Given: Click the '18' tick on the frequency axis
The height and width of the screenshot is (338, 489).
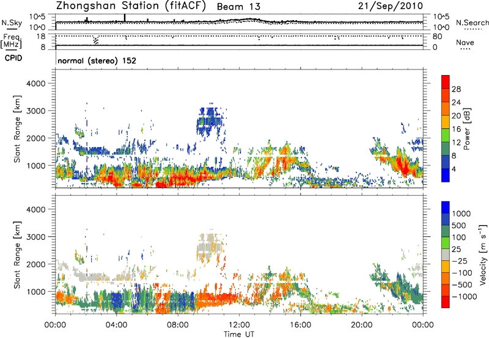Looking at the screenshot, I should tap(41, 37).
